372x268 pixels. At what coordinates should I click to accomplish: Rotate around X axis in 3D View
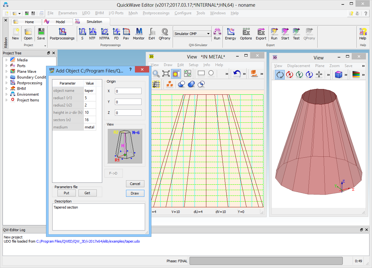click(x=290, y=75)
